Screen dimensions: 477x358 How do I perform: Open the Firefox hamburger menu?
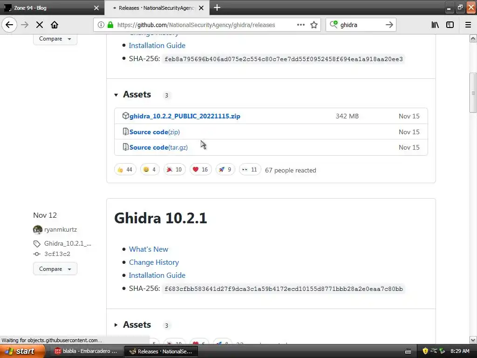[x=468, y=25]
